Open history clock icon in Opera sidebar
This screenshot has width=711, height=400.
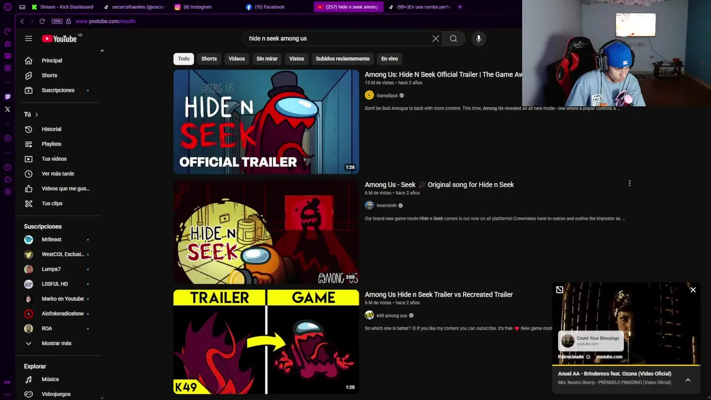point(7,167)
